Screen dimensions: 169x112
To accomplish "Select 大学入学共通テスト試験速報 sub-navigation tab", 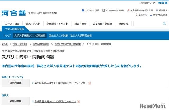I will click(x=30, y=35).
